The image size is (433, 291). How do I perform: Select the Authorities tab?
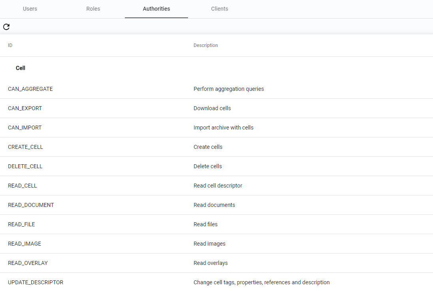point(156,9)
